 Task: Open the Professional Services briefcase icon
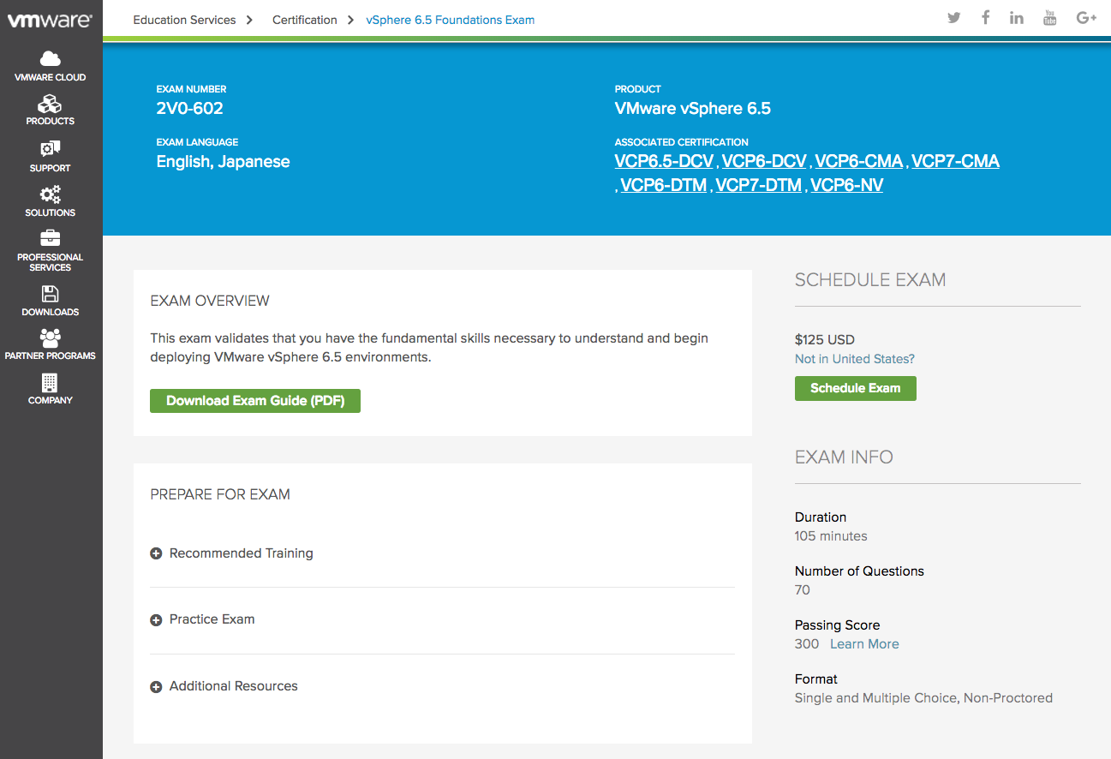click(51, 239)
